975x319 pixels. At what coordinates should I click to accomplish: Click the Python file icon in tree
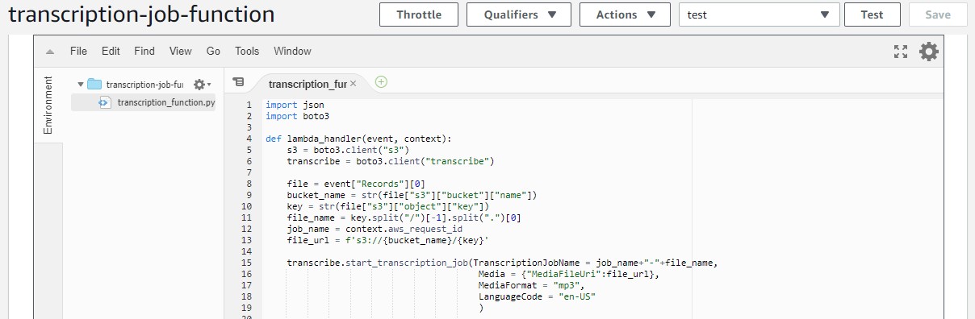point(105,102)
